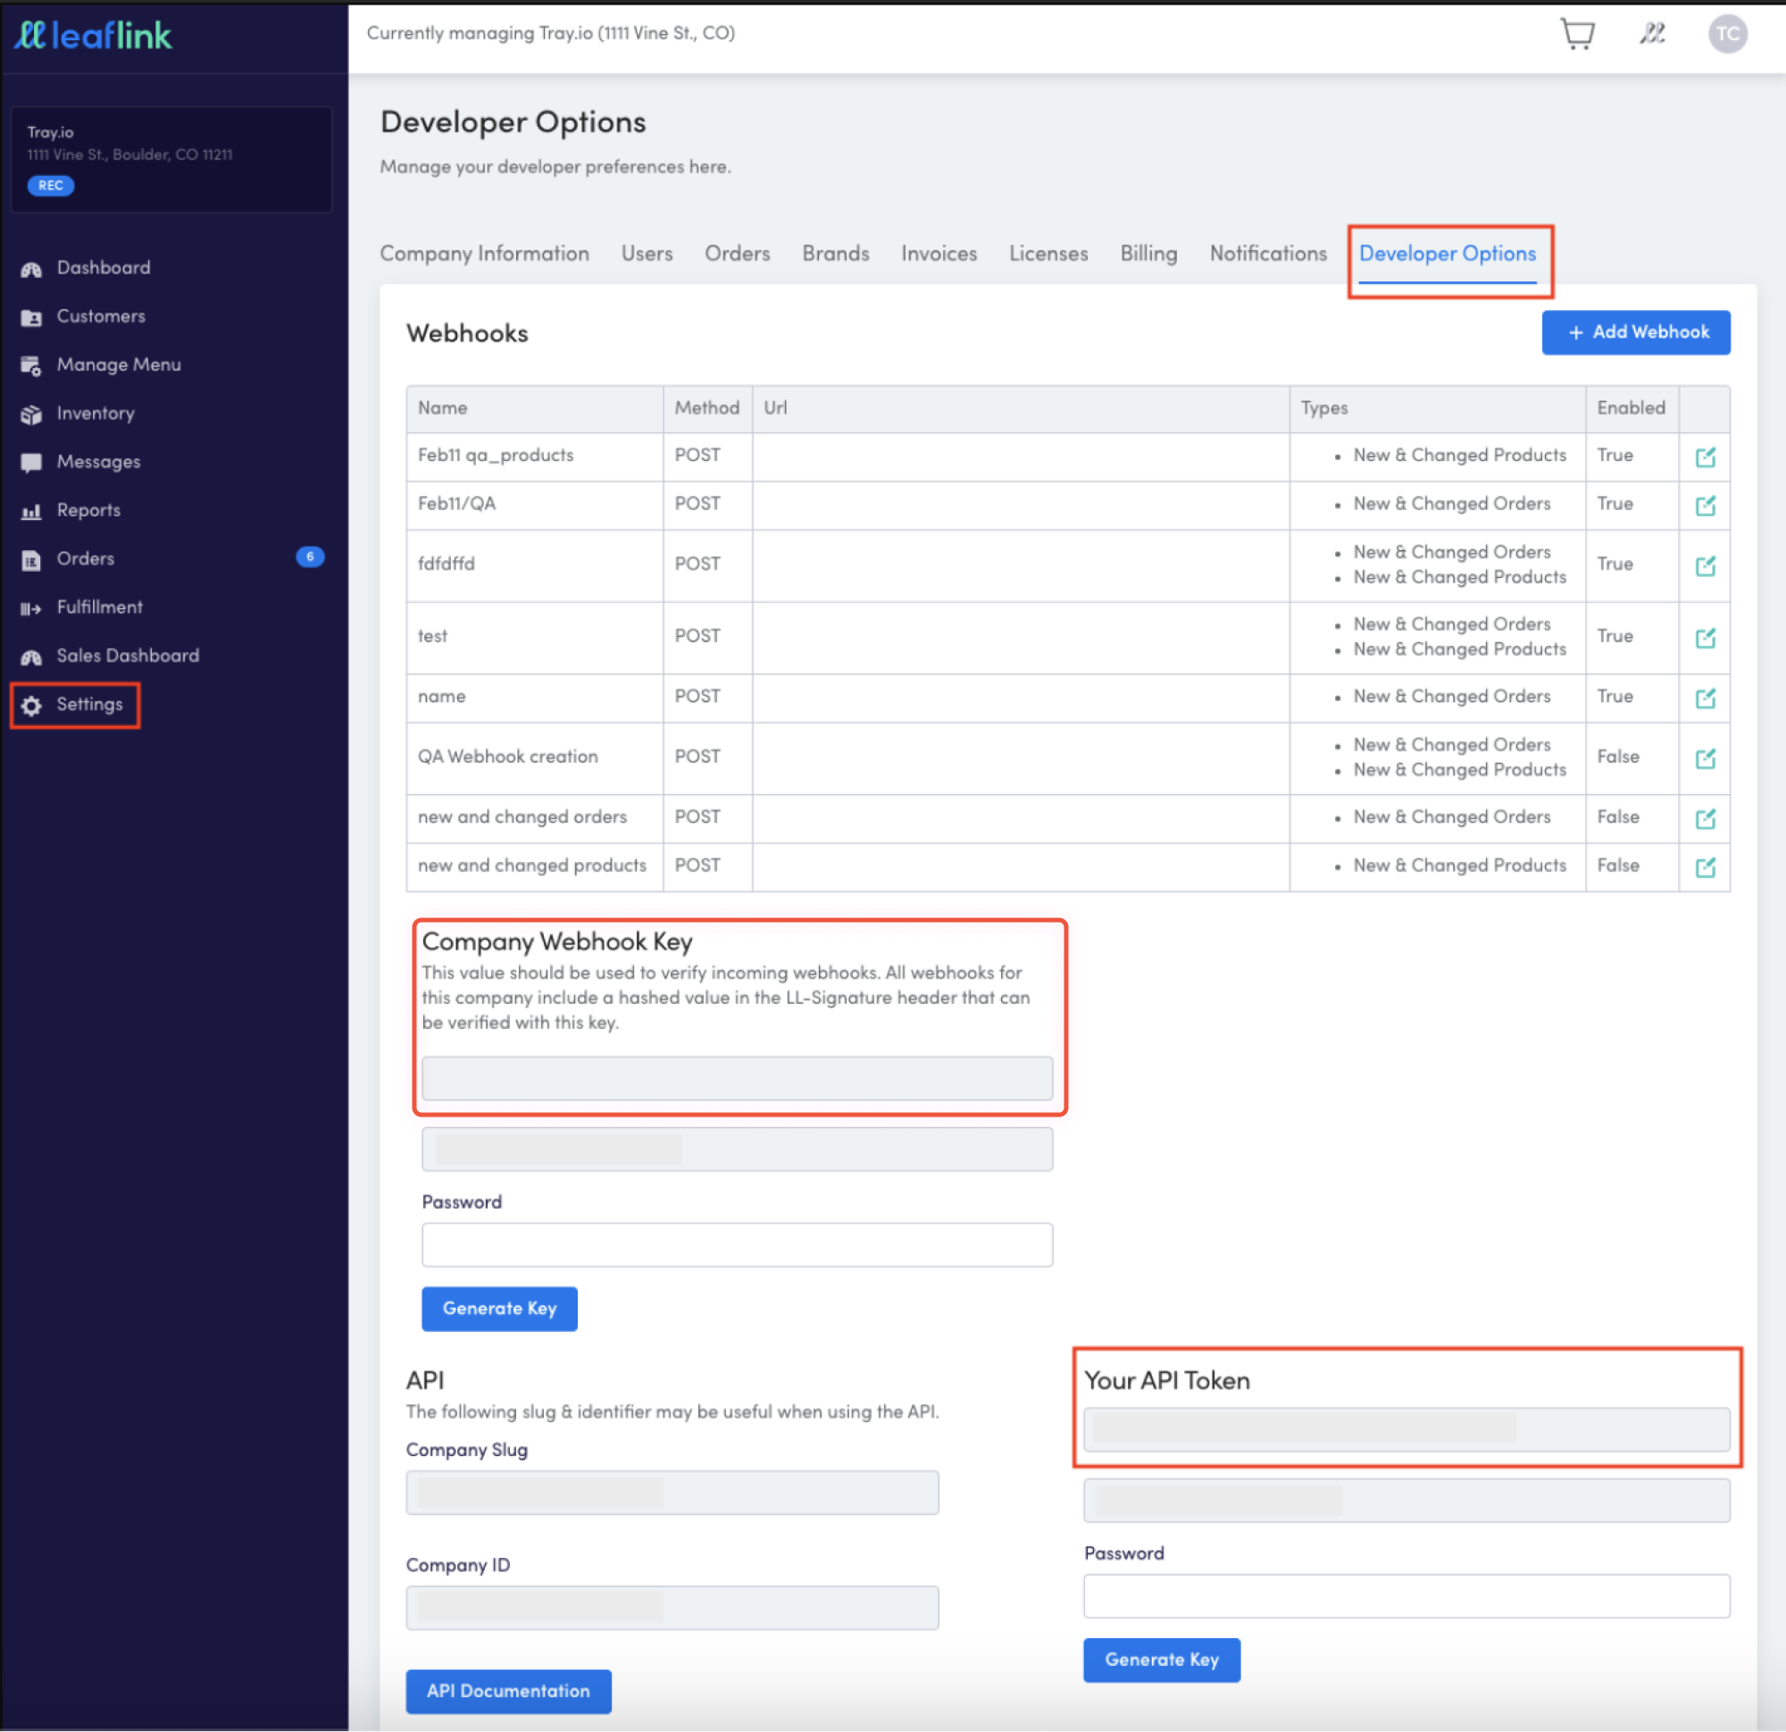The width and height of the screenshot is (1786, 1732).
Task: Switch to the Billing tab
Action: [1148, 254]
